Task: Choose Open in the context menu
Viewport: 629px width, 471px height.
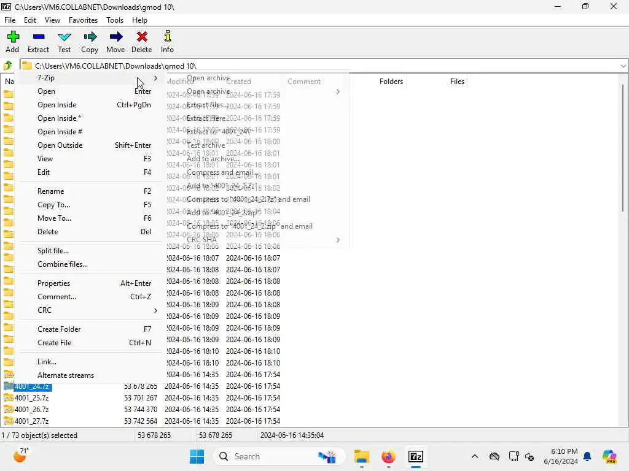Action: [x=90, y=91]
